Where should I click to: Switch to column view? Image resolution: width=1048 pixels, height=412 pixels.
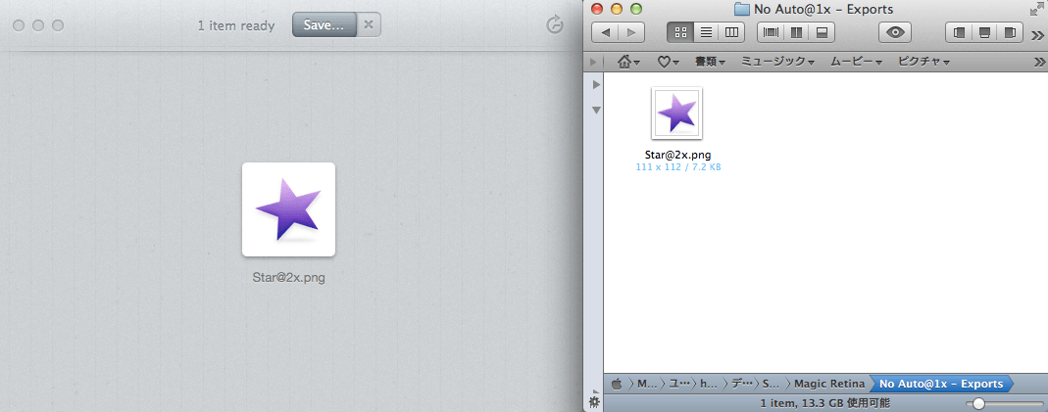pos(731,32)
